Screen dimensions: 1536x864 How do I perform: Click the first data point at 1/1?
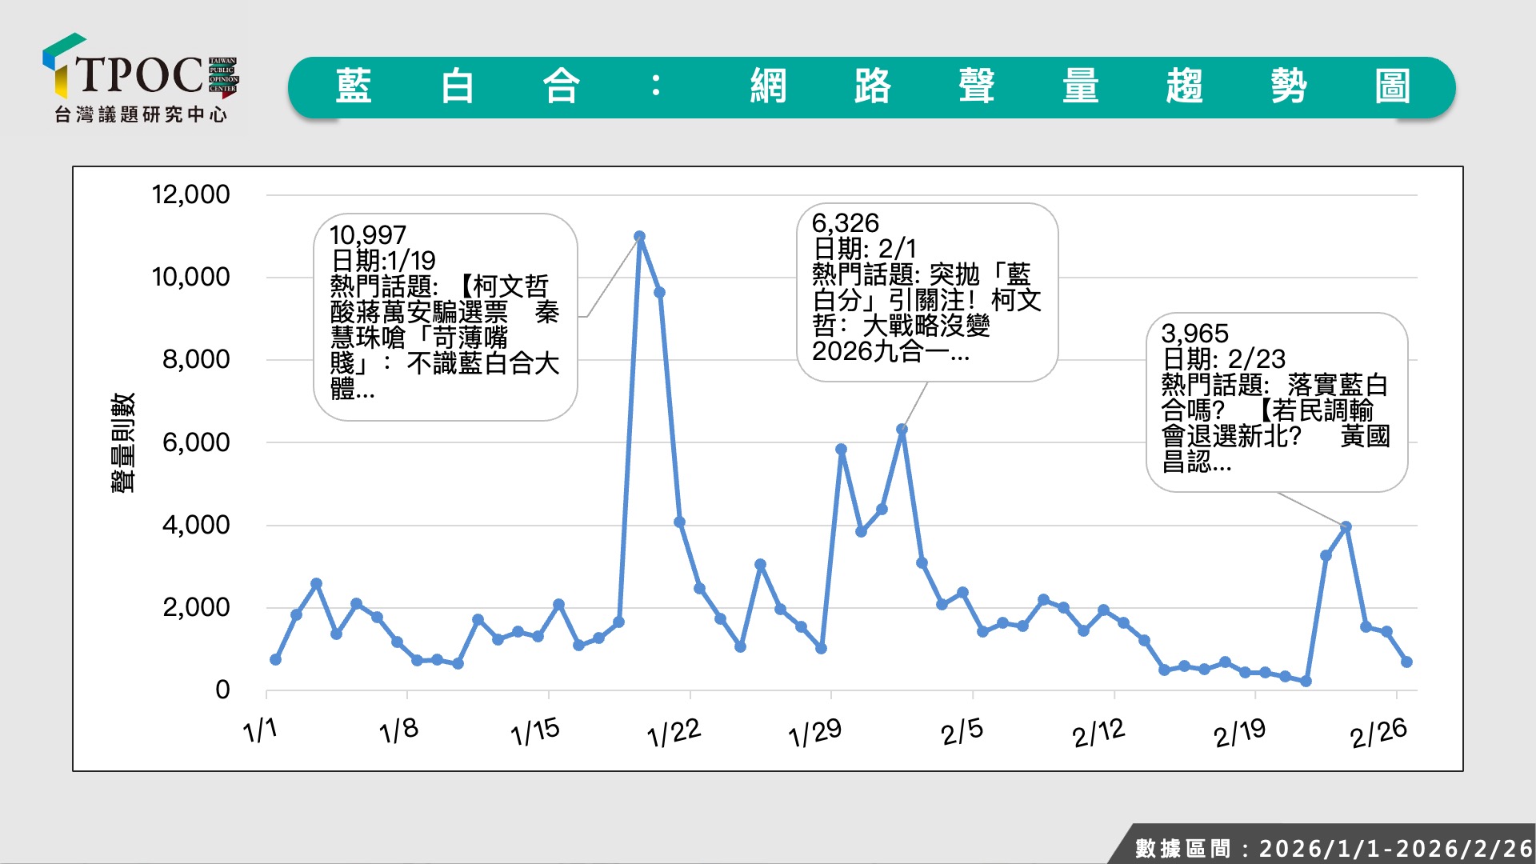coord(275,659)
